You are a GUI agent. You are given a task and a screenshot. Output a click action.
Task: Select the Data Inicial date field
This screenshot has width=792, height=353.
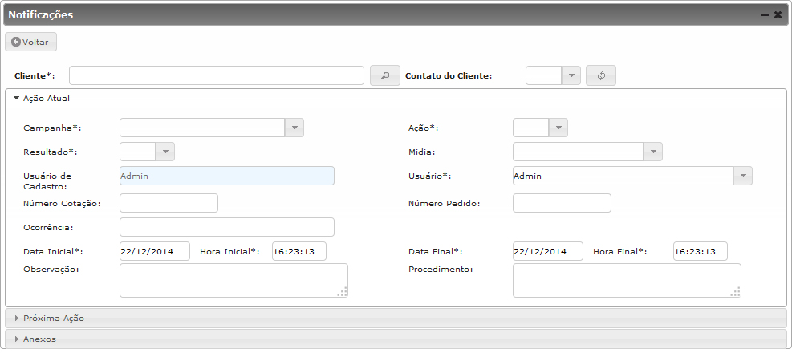coord(155,251)
